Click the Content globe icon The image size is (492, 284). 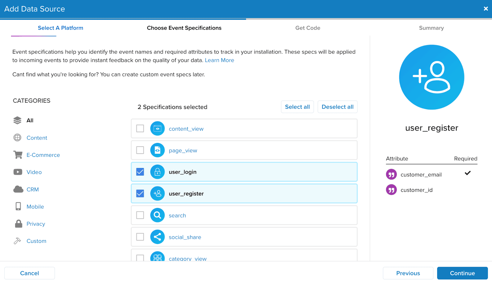[x=17, y=138]
